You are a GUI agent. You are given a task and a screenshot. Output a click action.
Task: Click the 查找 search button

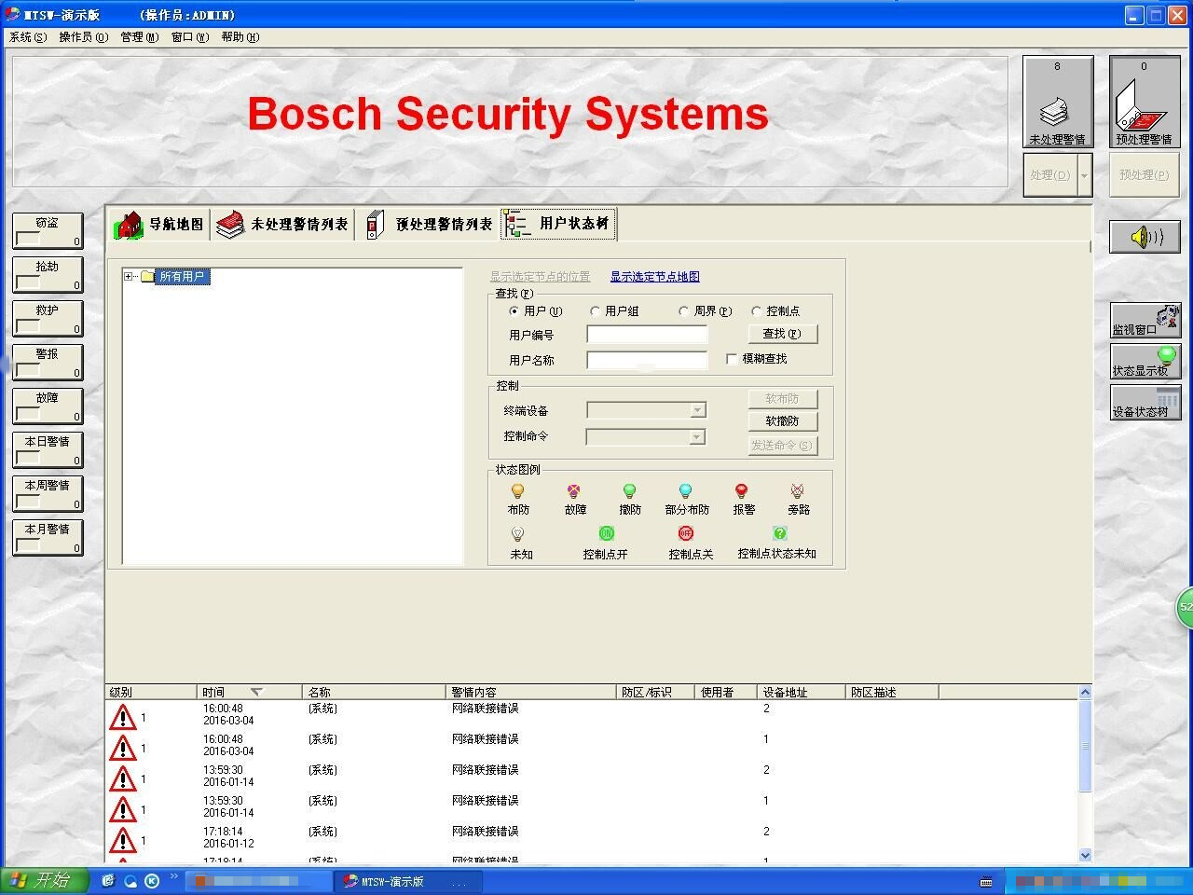(x=782, y=334)
